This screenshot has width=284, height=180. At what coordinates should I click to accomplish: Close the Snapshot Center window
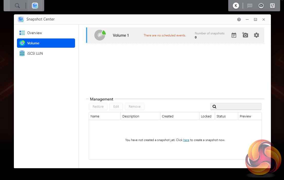[263, 19]
